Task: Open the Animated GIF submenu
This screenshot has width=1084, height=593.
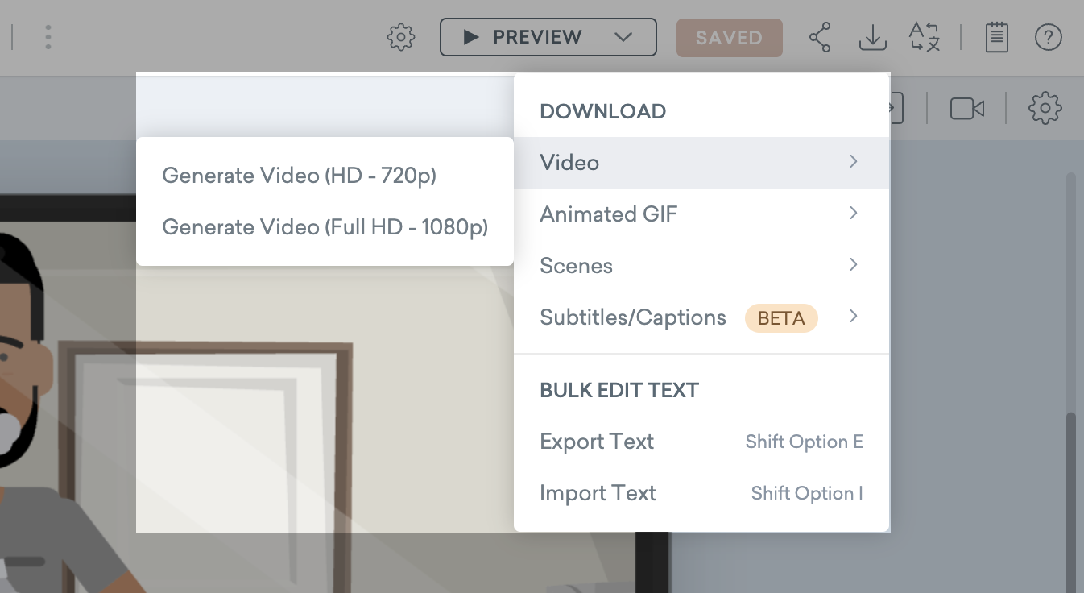Action: tap(701, 214)
